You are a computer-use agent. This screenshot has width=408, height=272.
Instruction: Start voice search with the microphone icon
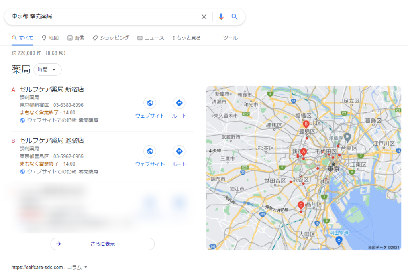click(x=221, y=17)
